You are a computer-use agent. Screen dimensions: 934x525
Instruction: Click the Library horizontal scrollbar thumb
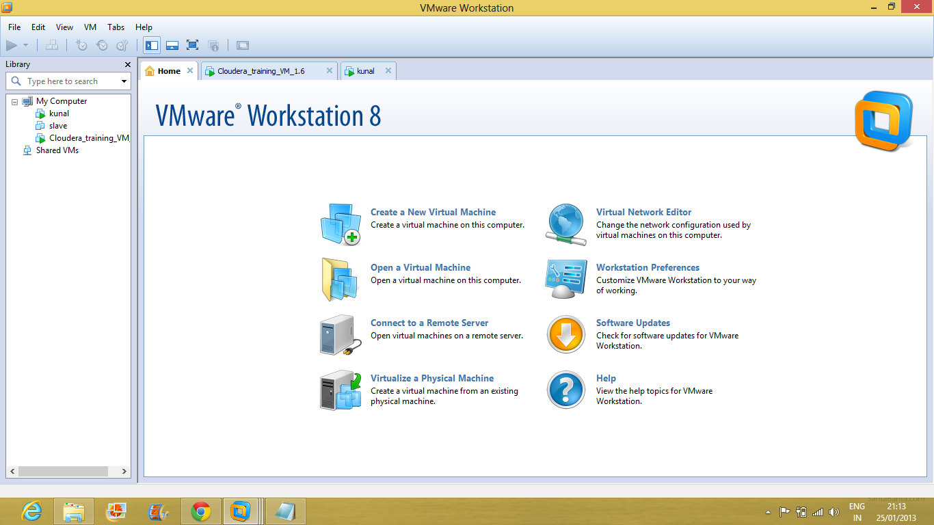[x=63, y=472]
